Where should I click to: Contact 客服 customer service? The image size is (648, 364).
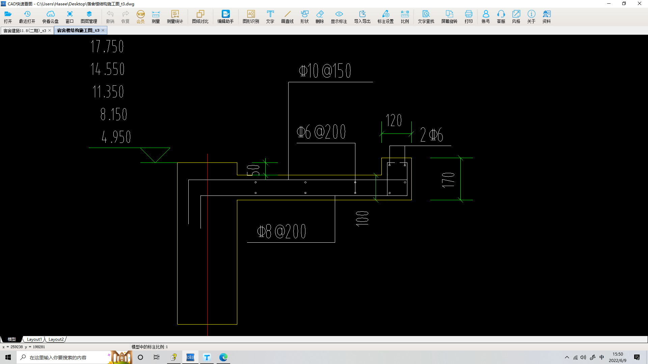click(x=501, y=17)
